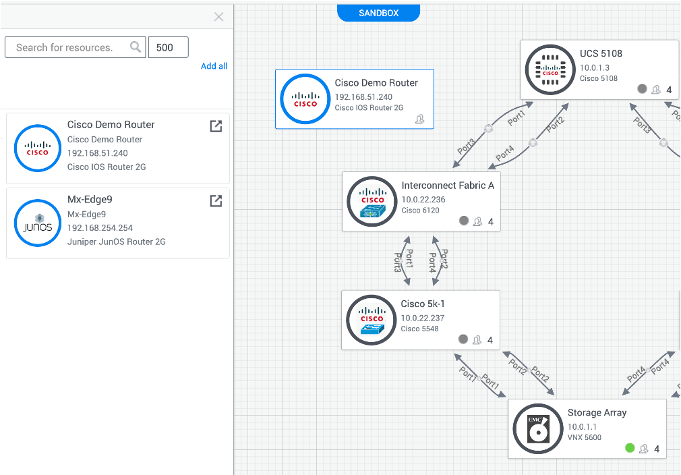The image size is (681, 475).
Task: Click the 192.168.254.254 address text
Action: 100,228
